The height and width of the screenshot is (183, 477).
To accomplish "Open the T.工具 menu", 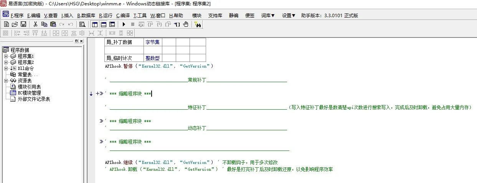I will 140,16.
